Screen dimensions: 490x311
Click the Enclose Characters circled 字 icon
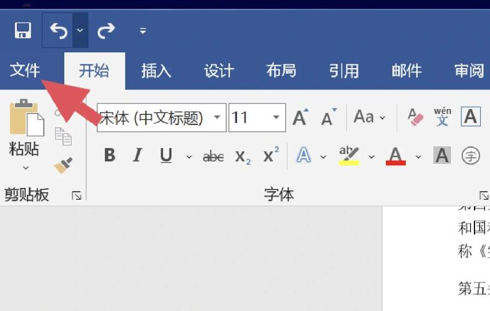471,155
